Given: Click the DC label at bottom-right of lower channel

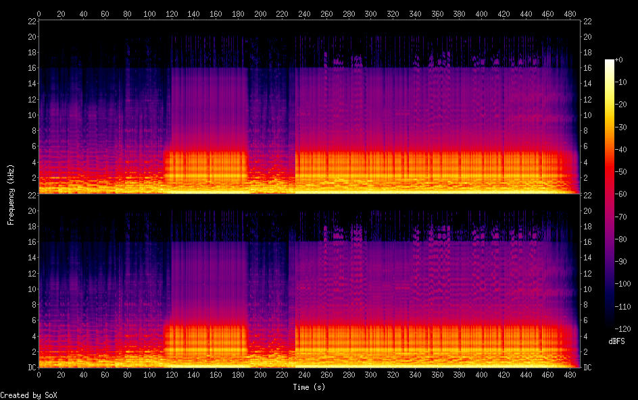Looking at the screenshot, I should click(588, 368).
